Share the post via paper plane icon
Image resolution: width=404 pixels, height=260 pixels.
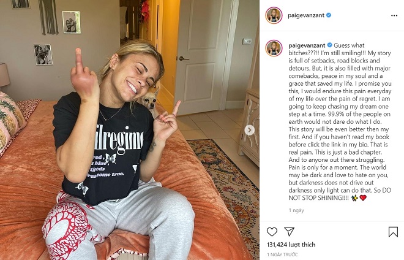pos(289,232)
